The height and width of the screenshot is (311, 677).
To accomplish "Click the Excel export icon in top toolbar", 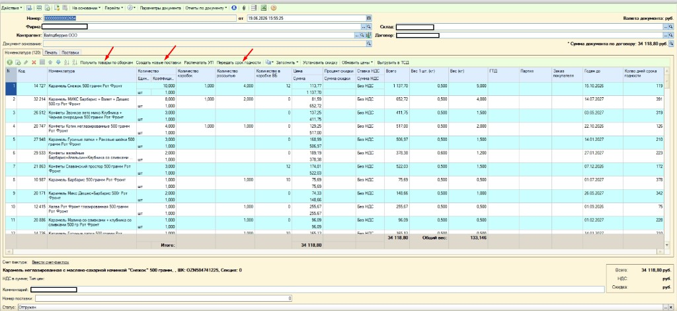I will [263, 8].
